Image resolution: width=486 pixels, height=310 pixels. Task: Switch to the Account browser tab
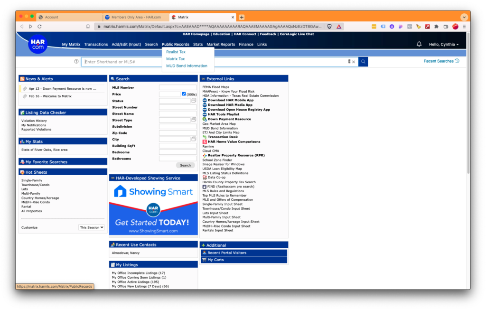tap(70, 18)
